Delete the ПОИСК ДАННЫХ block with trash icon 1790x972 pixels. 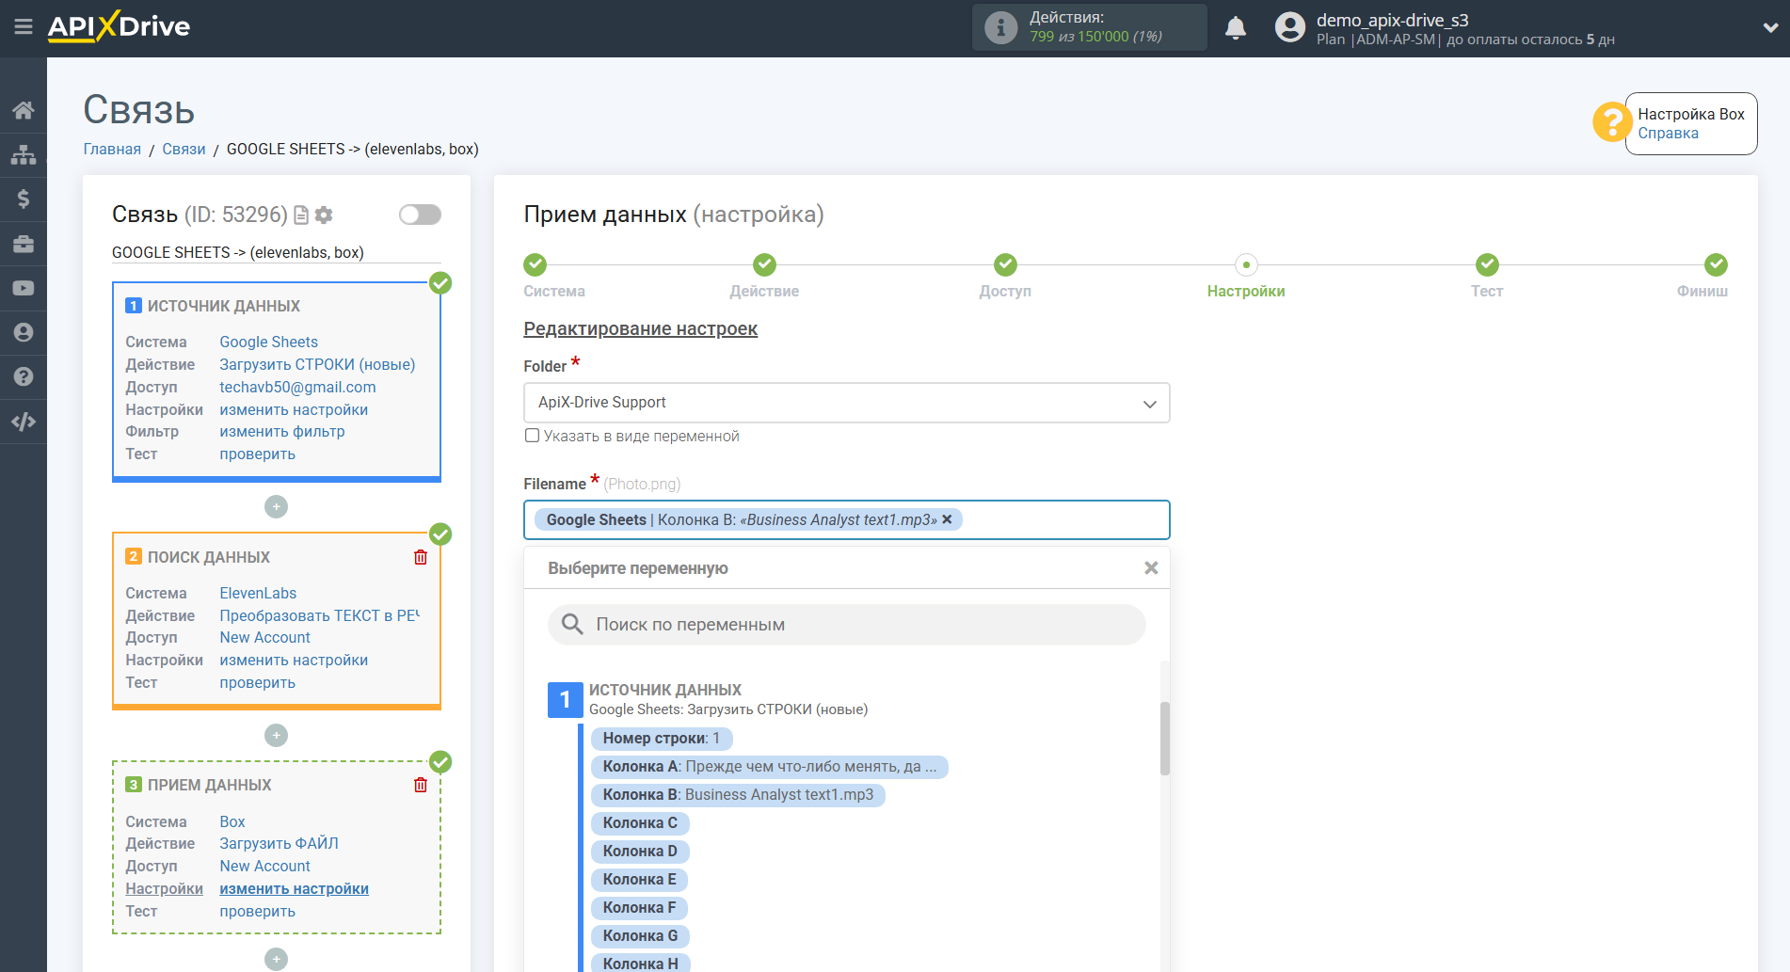coord(421,557)
